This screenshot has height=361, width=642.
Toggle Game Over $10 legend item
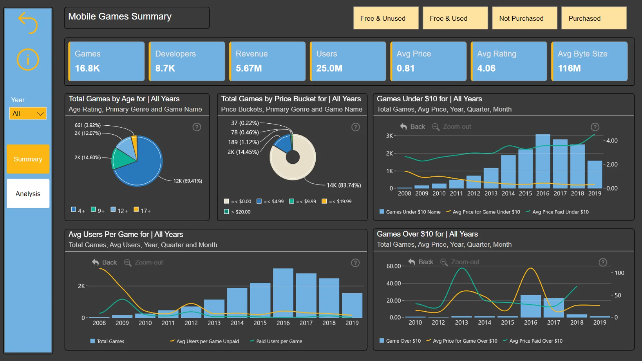pyautogui.click(x=400, y=341)
